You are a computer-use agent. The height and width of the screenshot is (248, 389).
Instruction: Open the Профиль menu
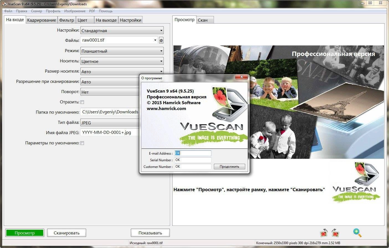click(53, 11)
